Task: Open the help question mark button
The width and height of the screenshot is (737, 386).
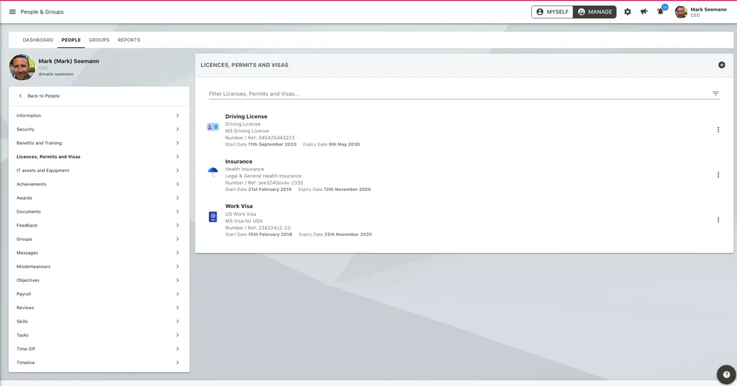Action: point(727,374)
